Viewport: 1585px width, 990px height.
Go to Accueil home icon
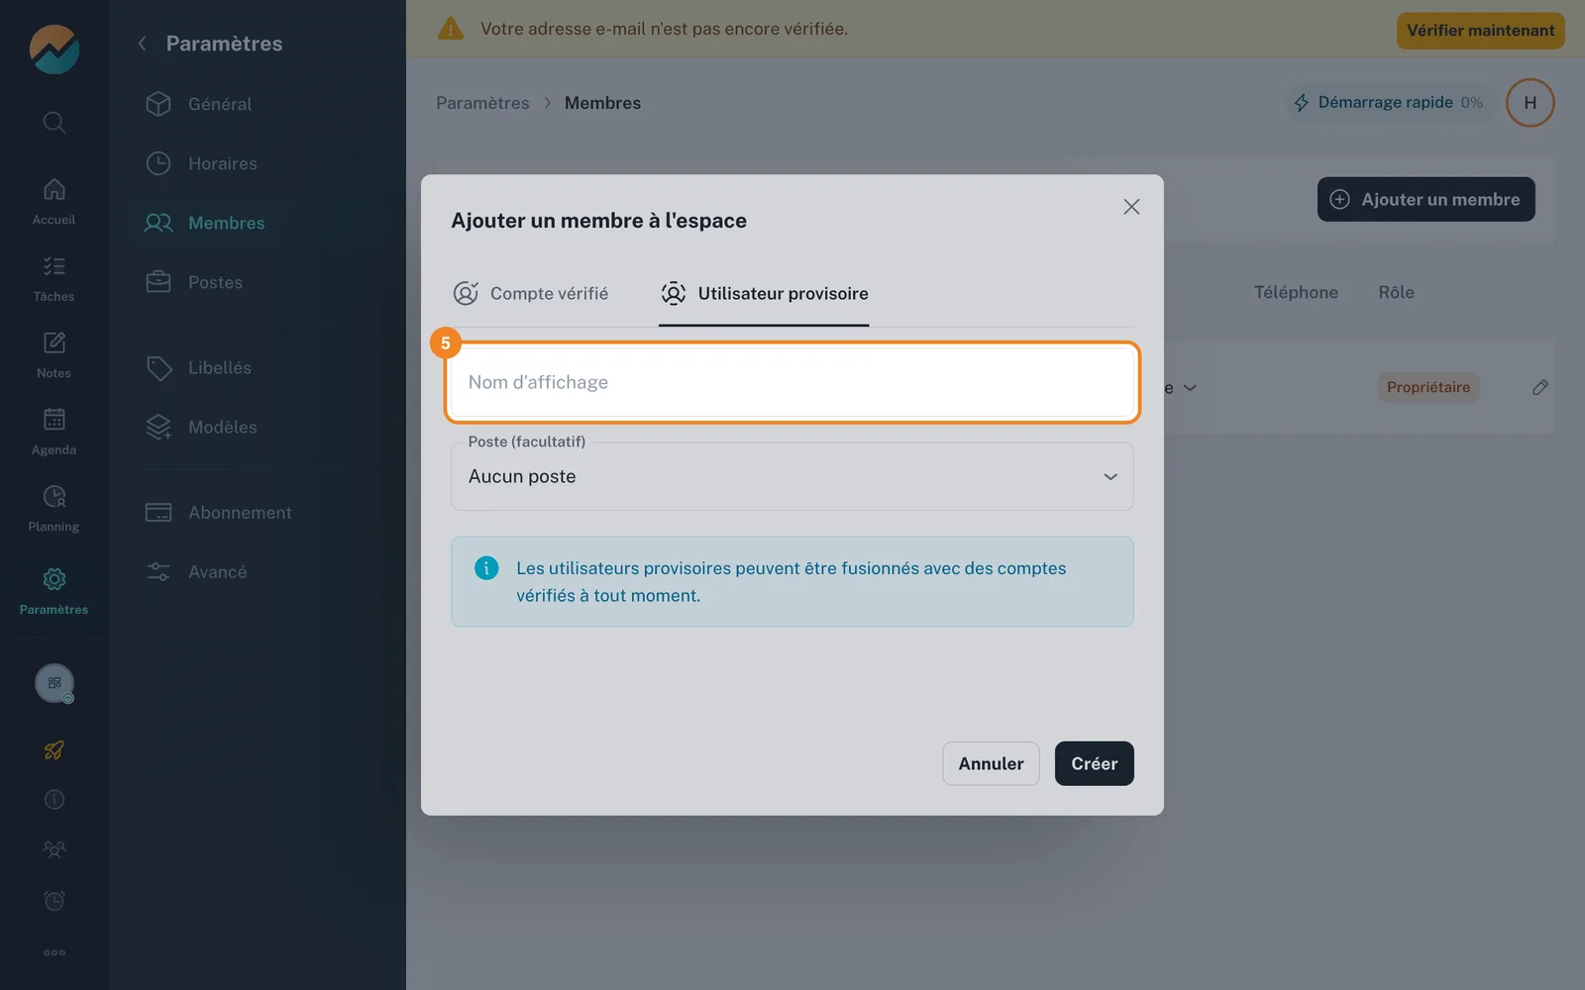(54, 189)
